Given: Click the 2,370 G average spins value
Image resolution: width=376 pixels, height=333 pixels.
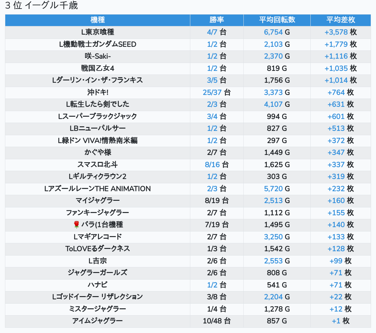Looking at the screenshot, I should click(x=277, y=56).
